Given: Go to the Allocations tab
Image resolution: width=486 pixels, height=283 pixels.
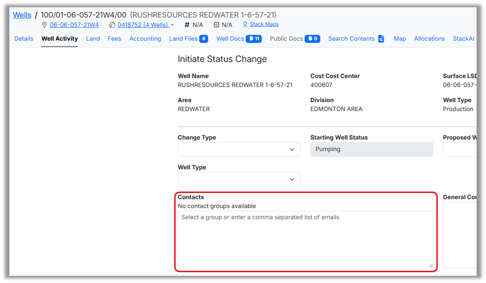Looking at the screenshot, I should (x=429, y=38).
